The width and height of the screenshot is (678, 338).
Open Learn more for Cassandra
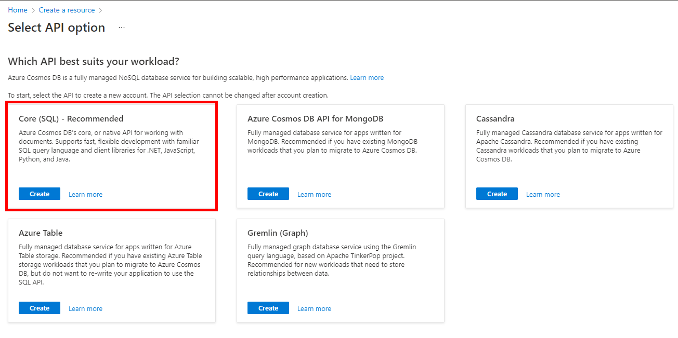pos(543,194)
